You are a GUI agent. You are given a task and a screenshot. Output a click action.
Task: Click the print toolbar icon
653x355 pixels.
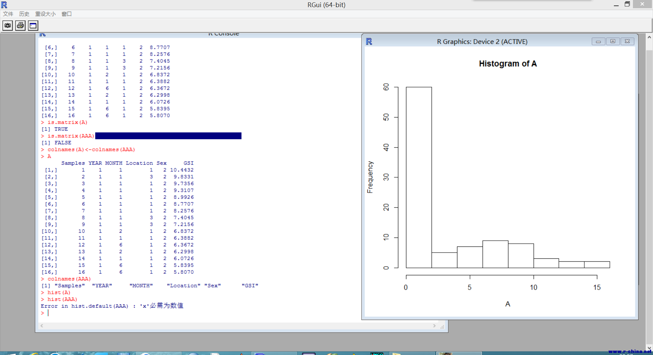coord(20,26)
